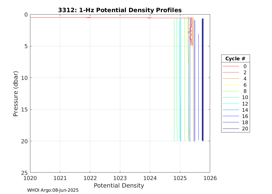Click x-axis tick label 1023

point(120,178)
